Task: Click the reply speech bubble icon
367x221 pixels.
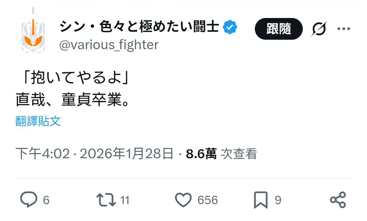Action: (x=29, y=200)
